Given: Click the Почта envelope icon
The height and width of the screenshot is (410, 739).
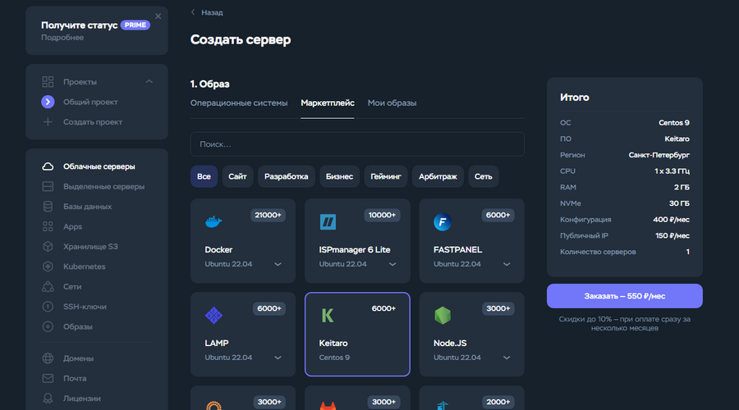Looking at the screenshot, I should click(x=48, y=379).
